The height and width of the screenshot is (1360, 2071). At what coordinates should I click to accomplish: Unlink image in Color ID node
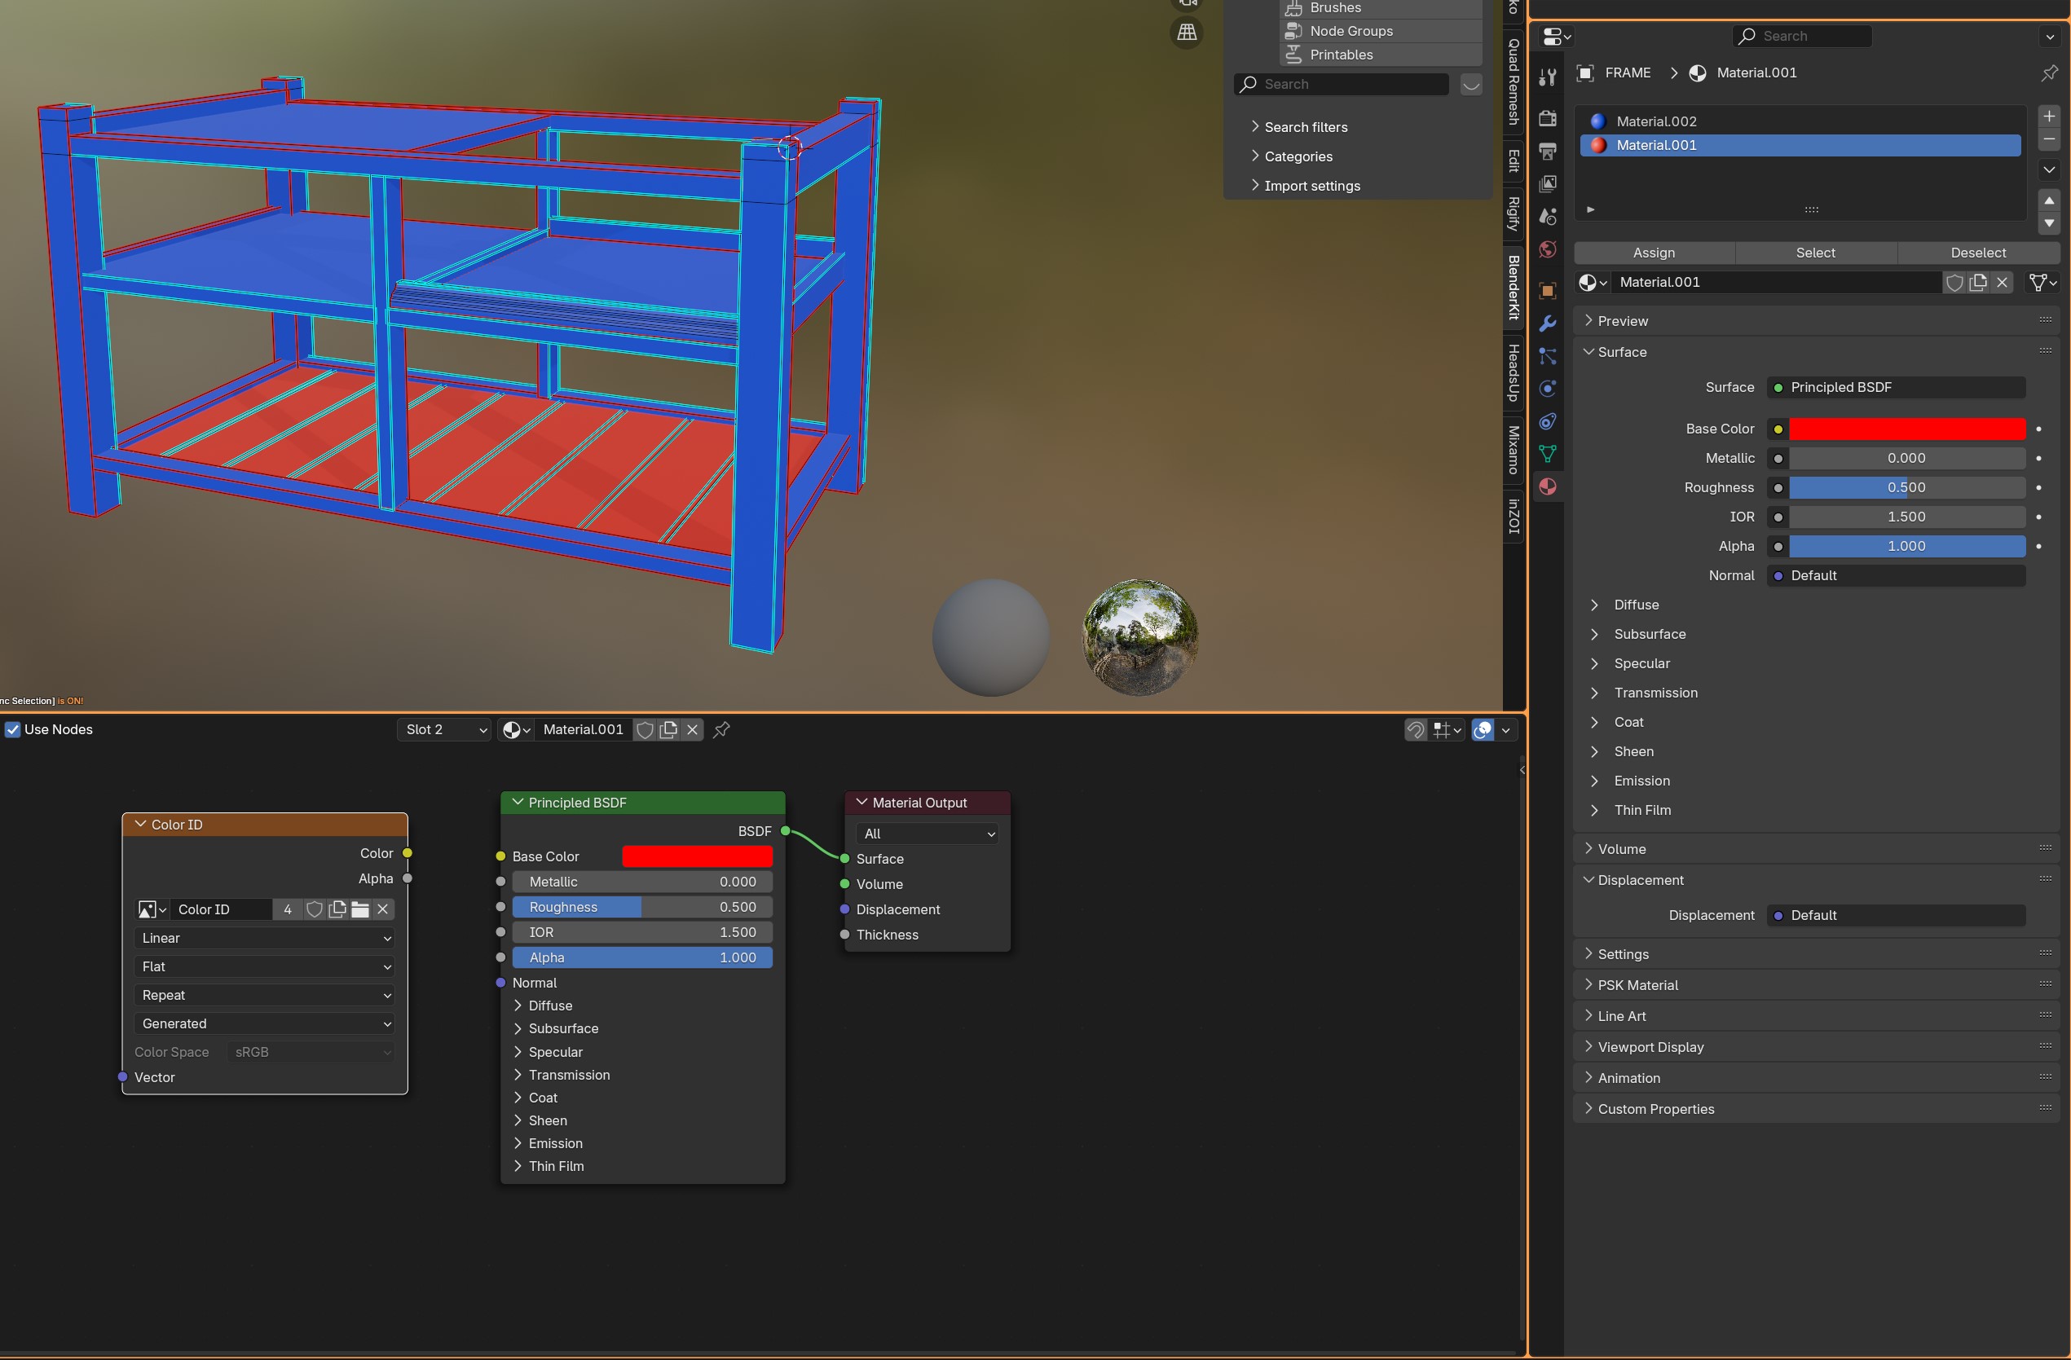[x=383, y=909]
